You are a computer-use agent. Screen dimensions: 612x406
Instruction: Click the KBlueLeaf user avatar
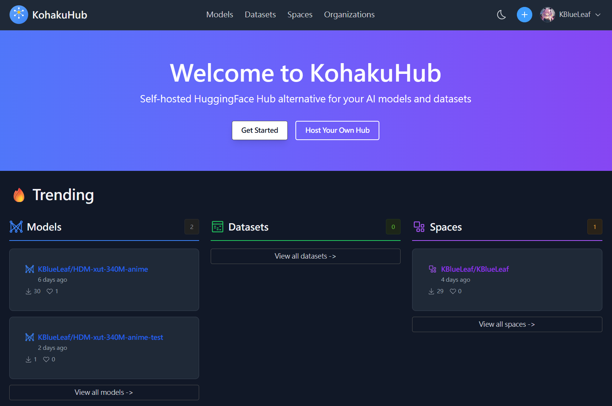click(547, 15)
